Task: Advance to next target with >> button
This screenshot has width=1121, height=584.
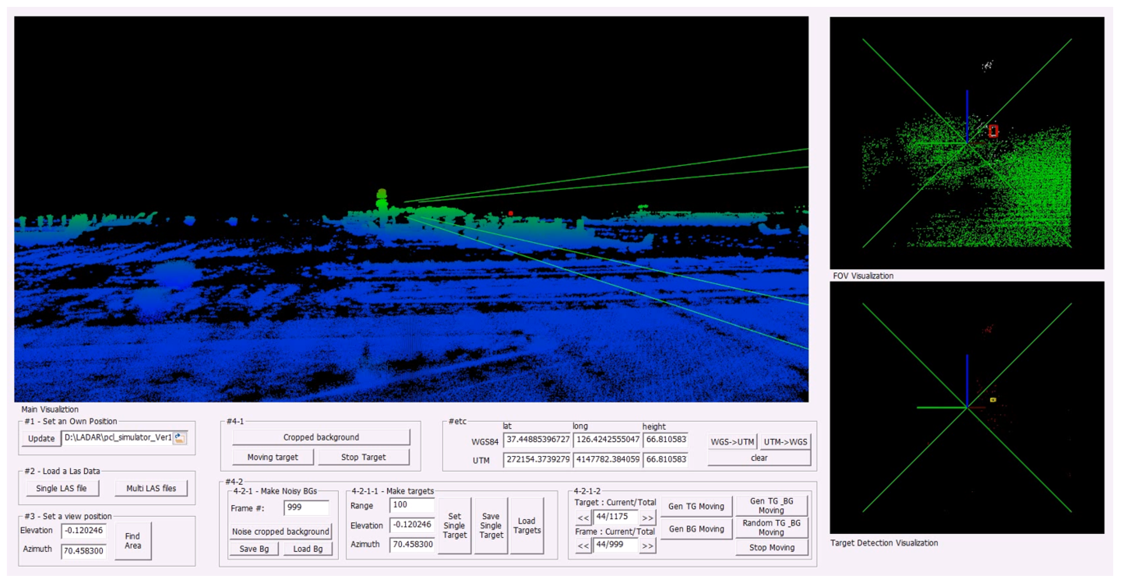Action: click(x=647, y=518)
